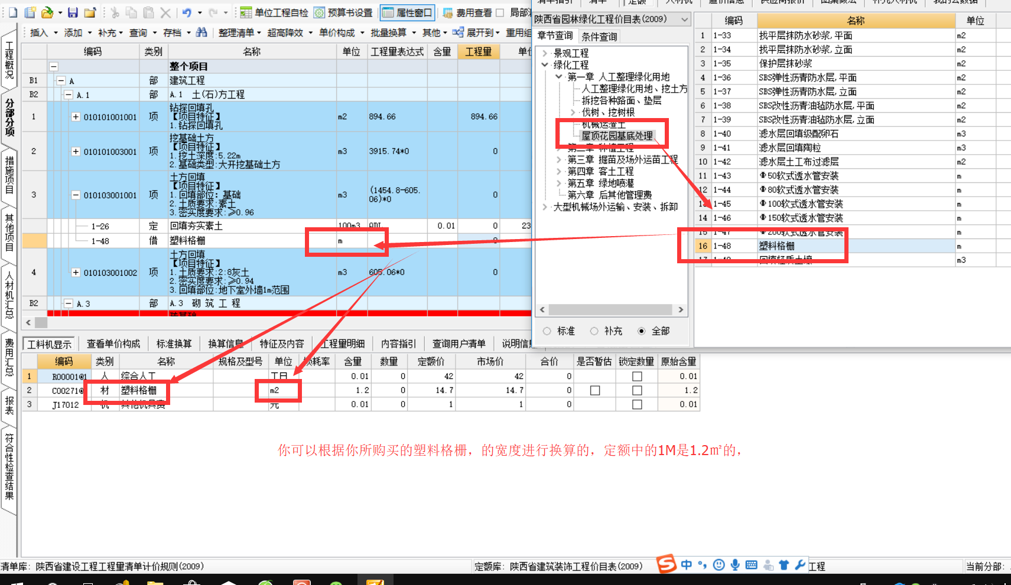The image size is (1011, 585).
Task: Open the Sogou wrench toolbox icon
Action: coord(800,565)
